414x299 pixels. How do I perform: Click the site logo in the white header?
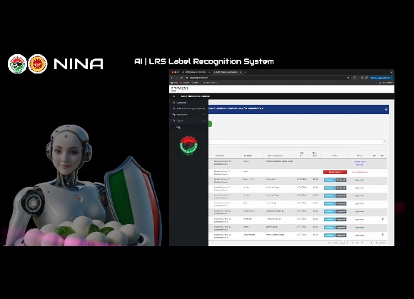[180, 88]
